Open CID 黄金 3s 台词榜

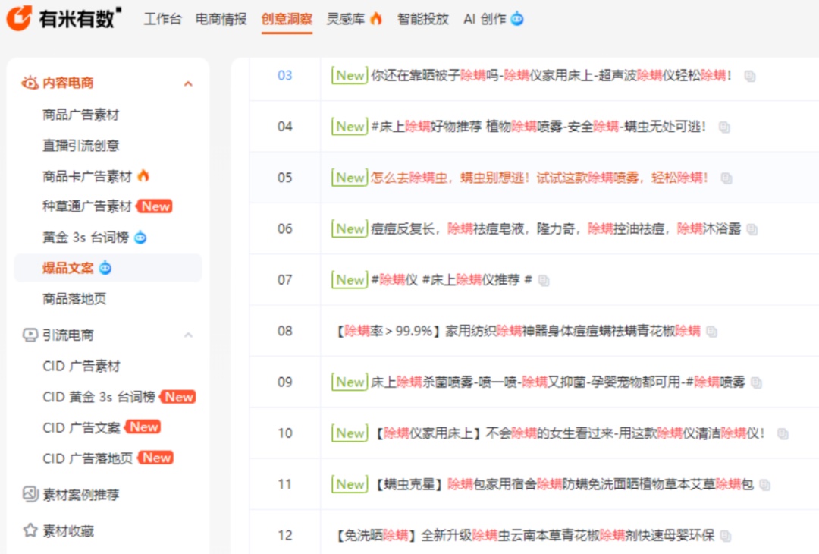[99, 397]
